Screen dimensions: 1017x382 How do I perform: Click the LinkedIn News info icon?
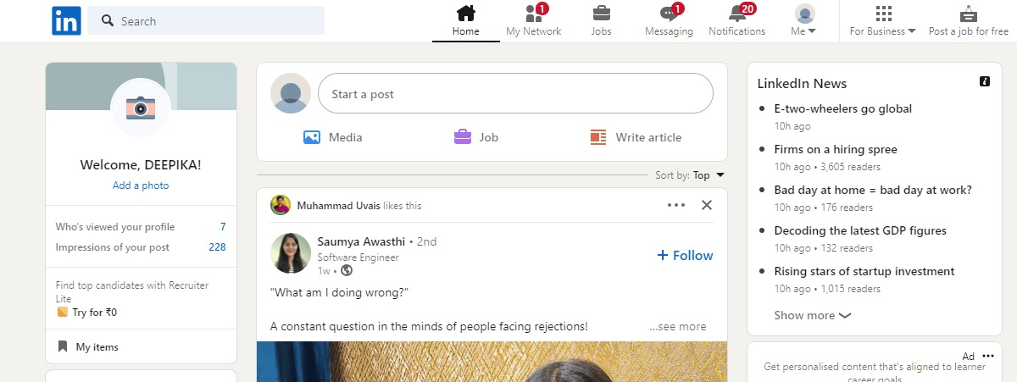point(985,81)
